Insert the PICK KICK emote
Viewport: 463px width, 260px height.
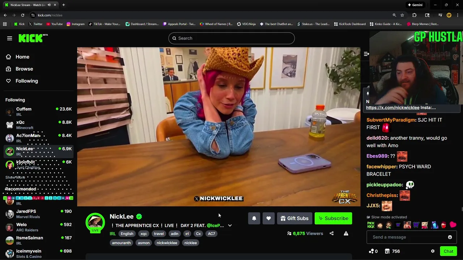(x=371, y=225)
